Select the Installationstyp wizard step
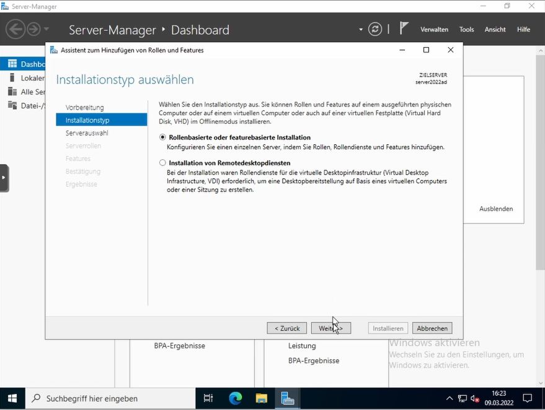Image resolution: width=545 pixels, height=410 pixels. [x=102, y=120]
